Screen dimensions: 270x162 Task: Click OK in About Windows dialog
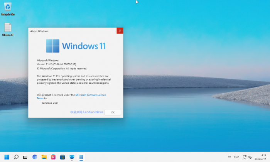click(x=113, y=112)
